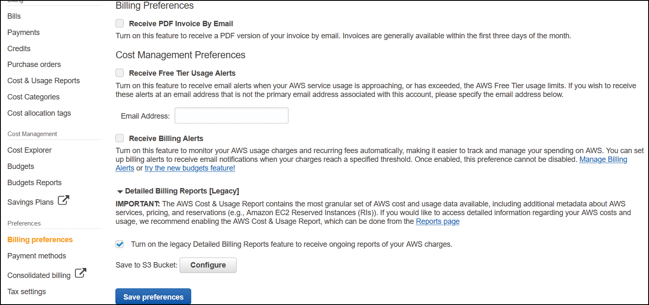This screenshot has width=649, height=305.
Task: Go to Budgets Reports
Action: point(35,183)
